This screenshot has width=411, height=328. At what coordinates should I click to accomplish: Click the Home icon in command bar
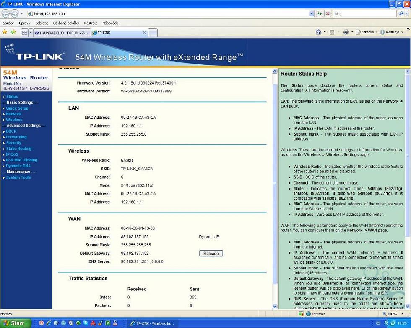coord(318,32)
